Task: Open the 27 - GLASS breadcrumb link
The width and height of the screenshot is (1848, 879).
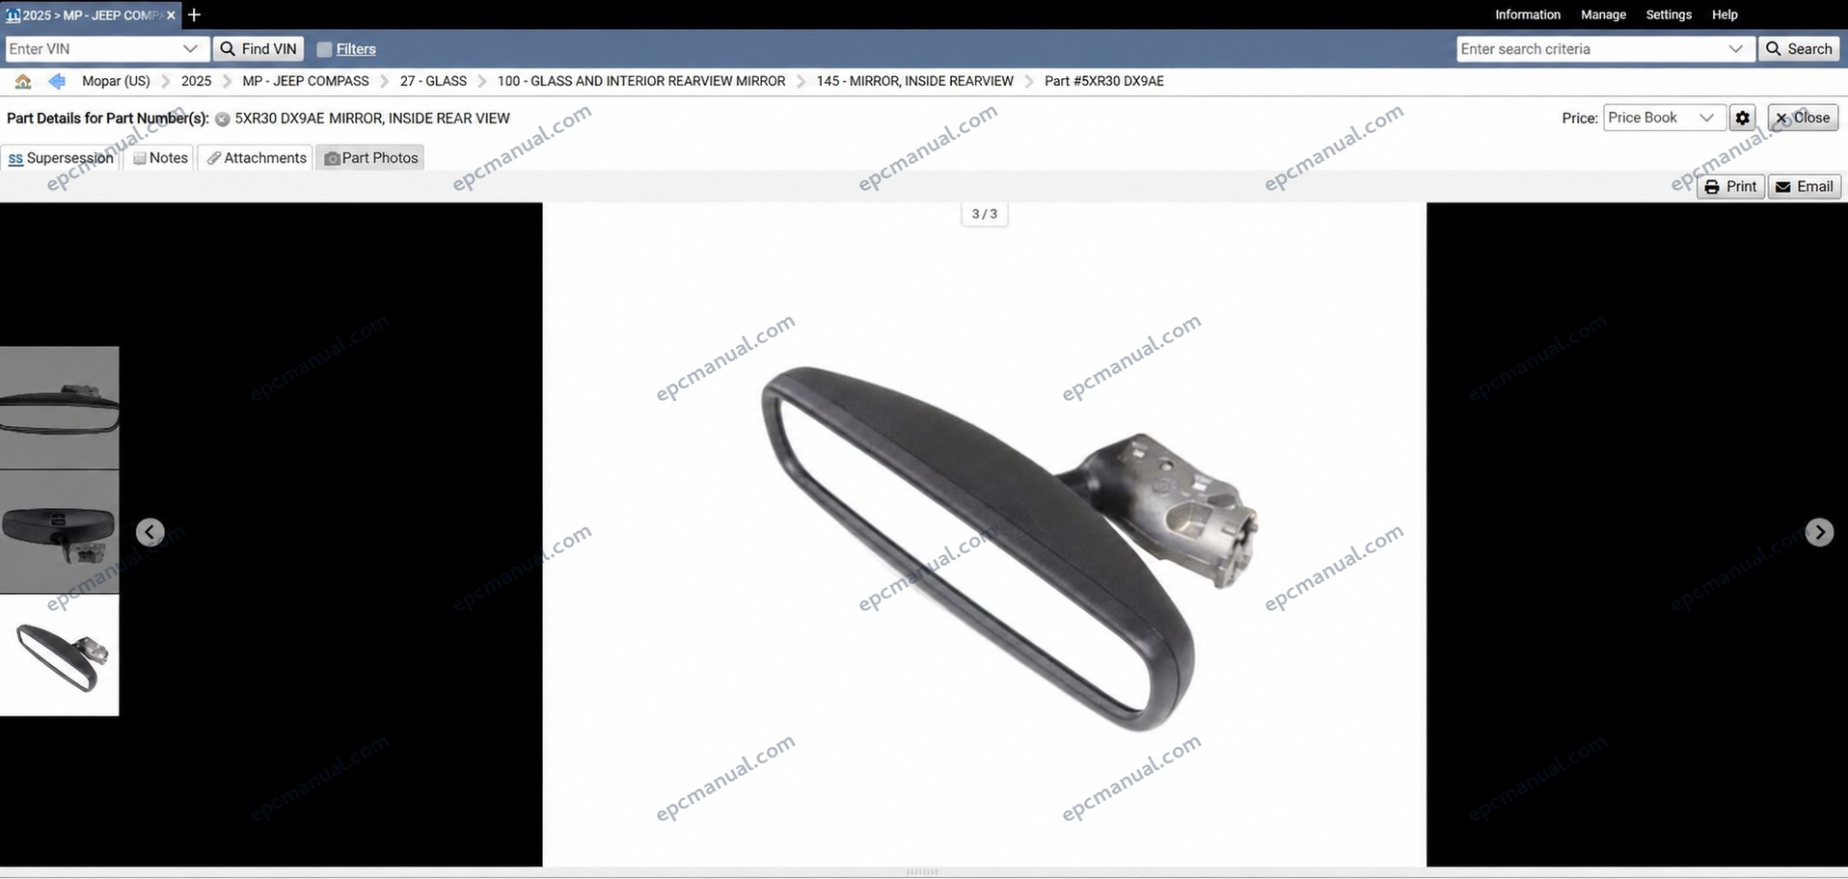Action: 433,81
